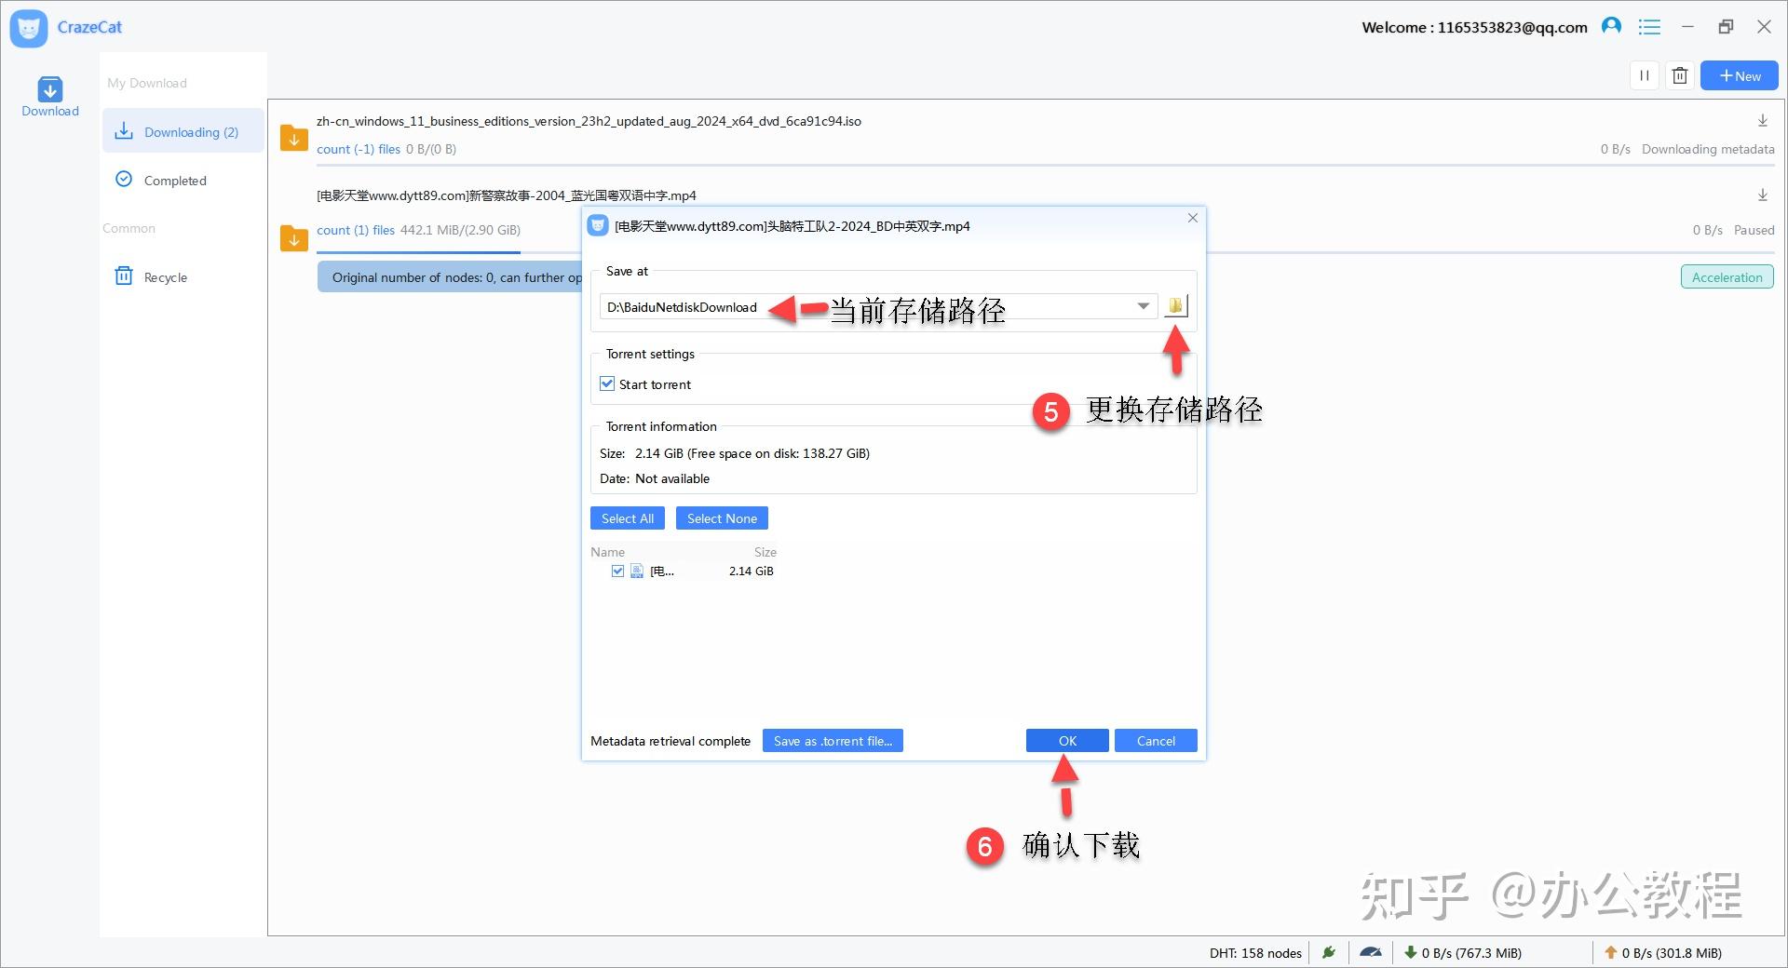
Task: Cancel the torrent dialog
Action: pyautogui.click(x=1156, y=741)
